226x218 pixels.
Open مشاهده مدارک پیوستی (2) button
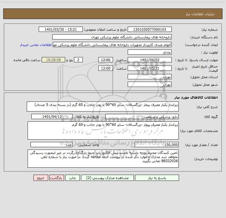107,178
